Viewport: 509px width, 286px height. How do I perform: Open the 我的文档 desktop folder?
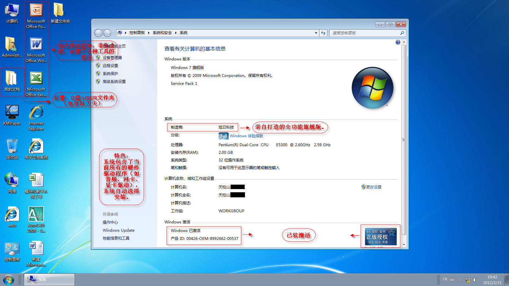(x=12, y=81)
